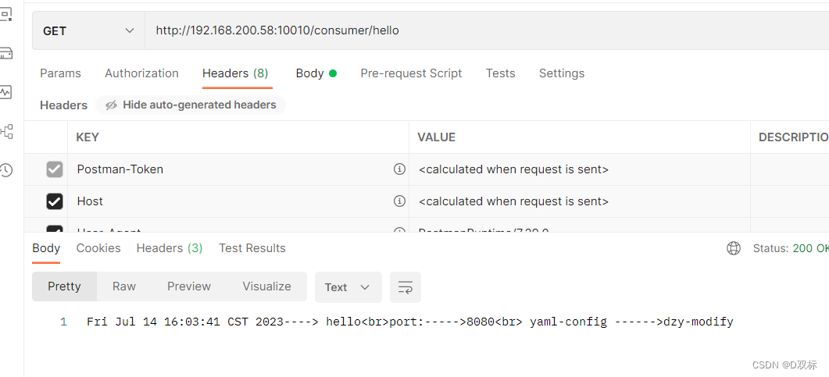829x377 pixels.
Task: Open the Authorization tab
Action: pos(141,73)
